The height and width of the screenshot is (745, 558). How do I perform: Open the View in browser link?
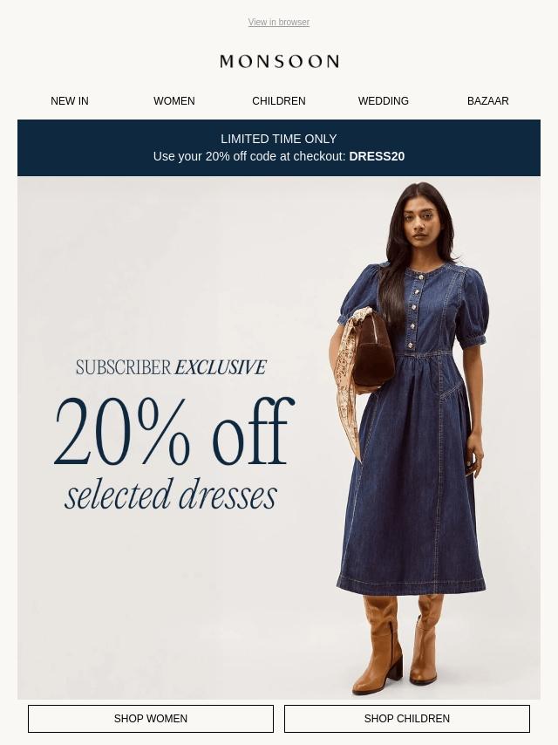279,22
